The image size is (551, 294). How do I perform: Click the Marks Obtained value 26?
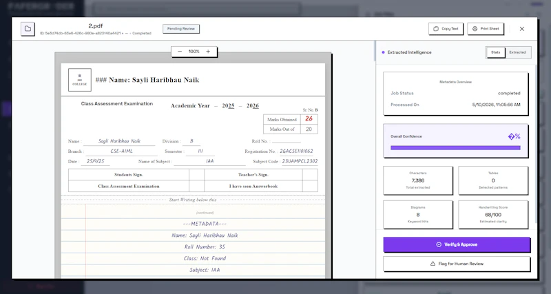(x=309, y=118)
